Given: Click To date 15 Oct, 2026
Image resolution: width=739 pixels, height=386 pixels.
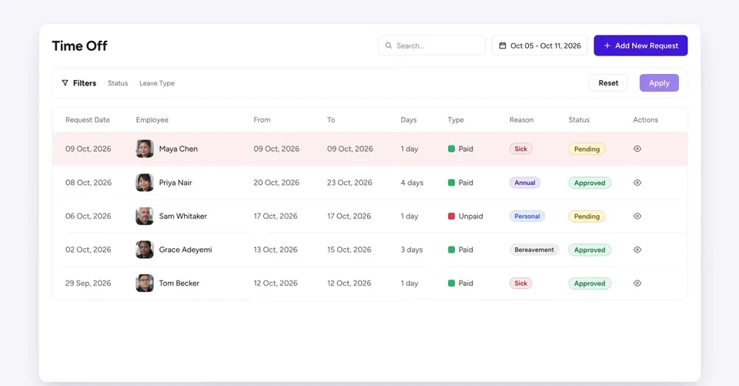Looking at the screenshot, I should pyautogui.click(x=349, y=250).
